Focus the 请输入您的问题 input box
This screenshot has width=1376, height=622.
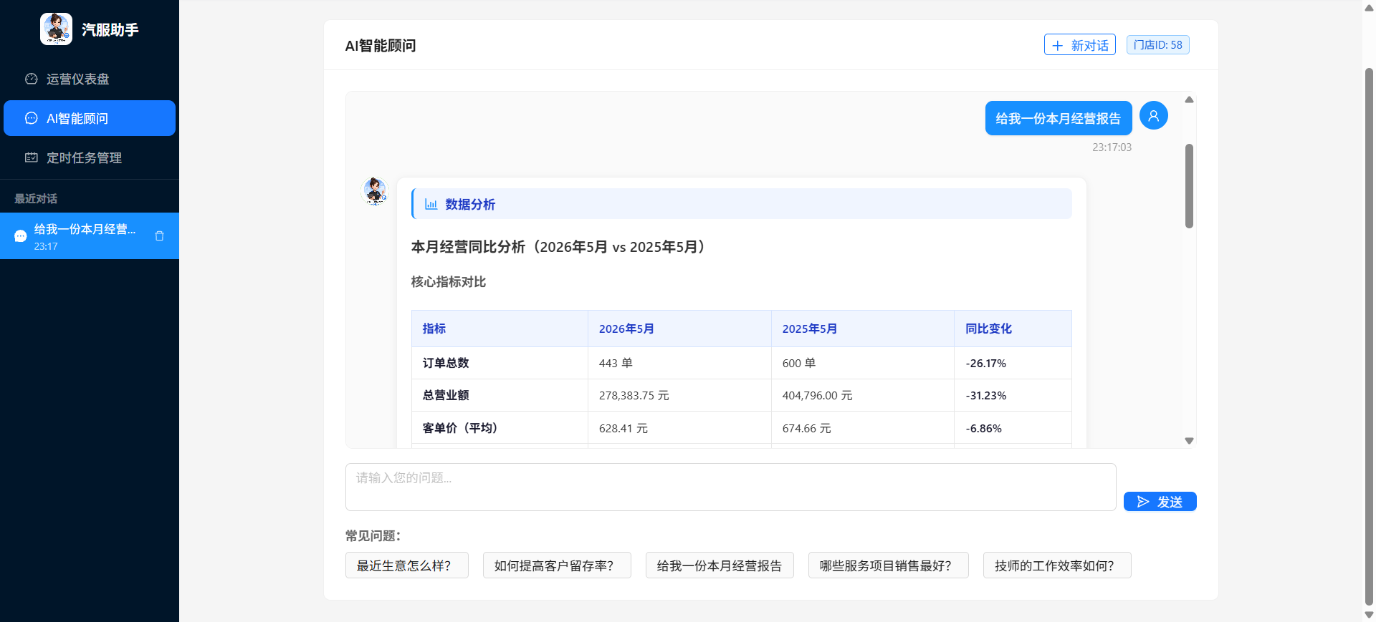point(730,487)
